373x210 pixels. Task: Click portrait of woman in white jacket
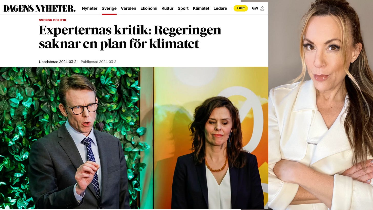(320, 105)
